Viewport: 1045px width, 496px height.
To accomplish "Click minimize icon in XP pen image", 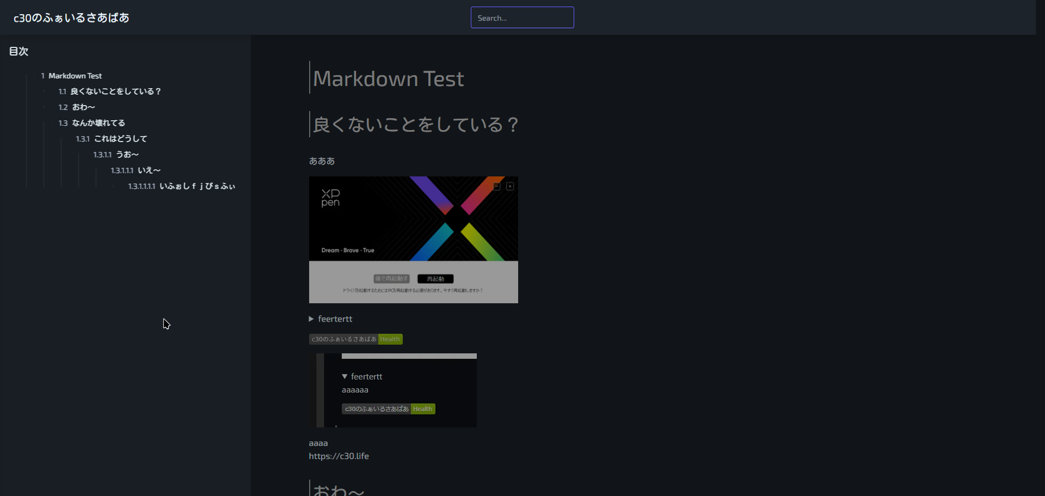I will [497, 187].
